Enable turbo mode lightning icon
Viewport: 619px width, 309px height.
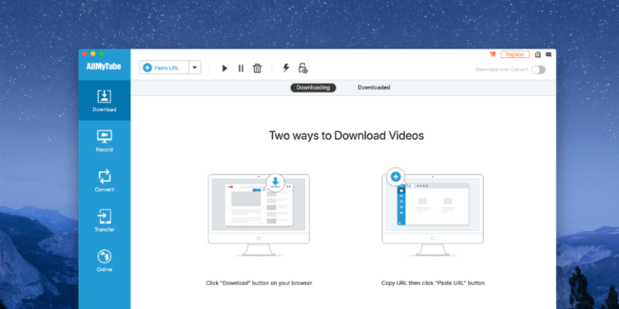(x=286, y=68)
